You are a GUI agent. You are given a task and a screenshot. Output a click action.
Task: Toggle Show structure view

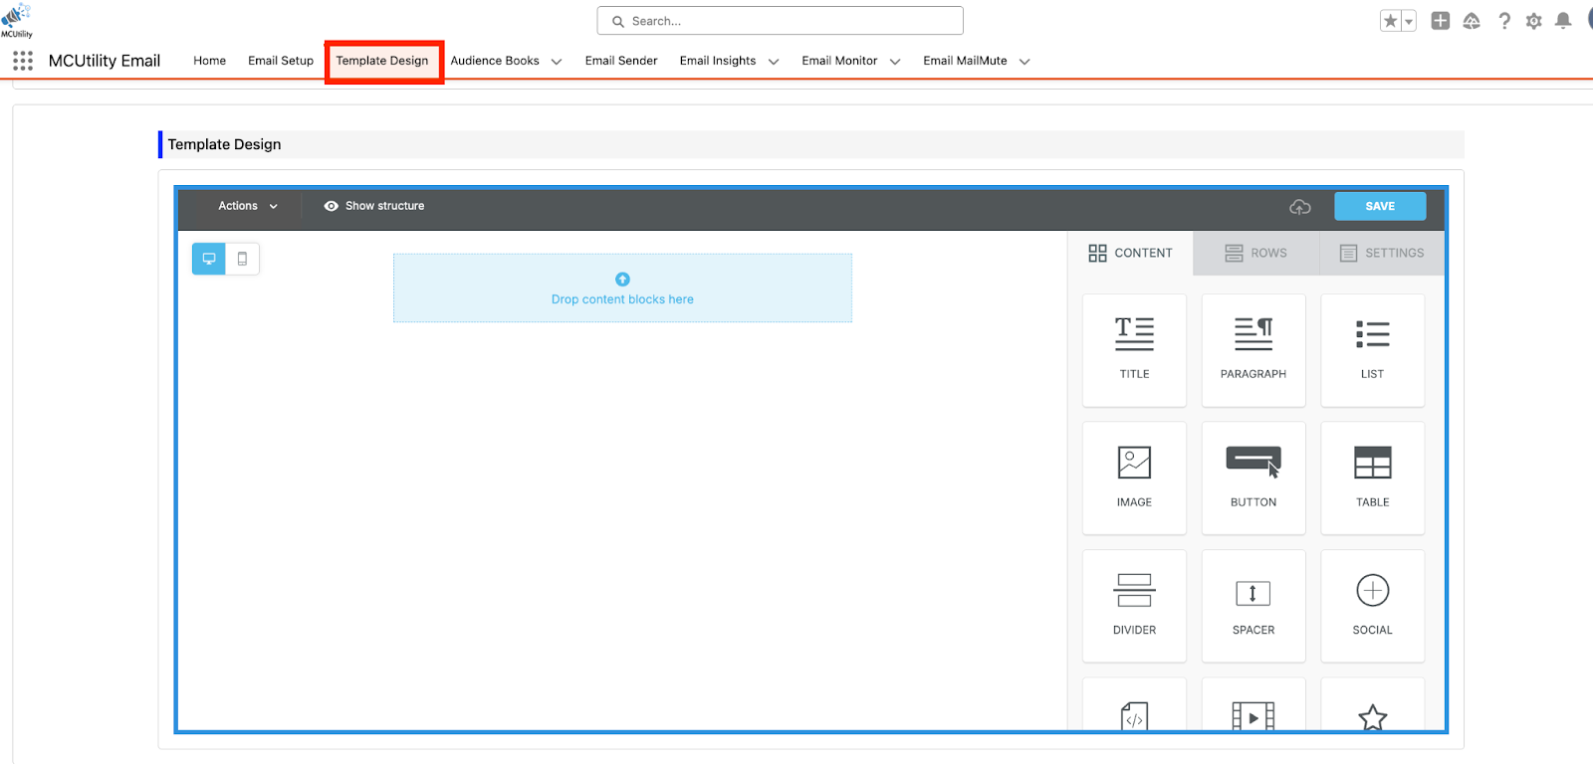(x=374, y=206)
